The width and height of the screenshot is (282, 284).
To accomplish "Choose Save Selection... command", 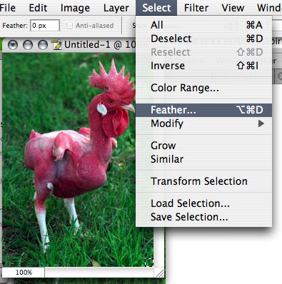I will (203, 217).
